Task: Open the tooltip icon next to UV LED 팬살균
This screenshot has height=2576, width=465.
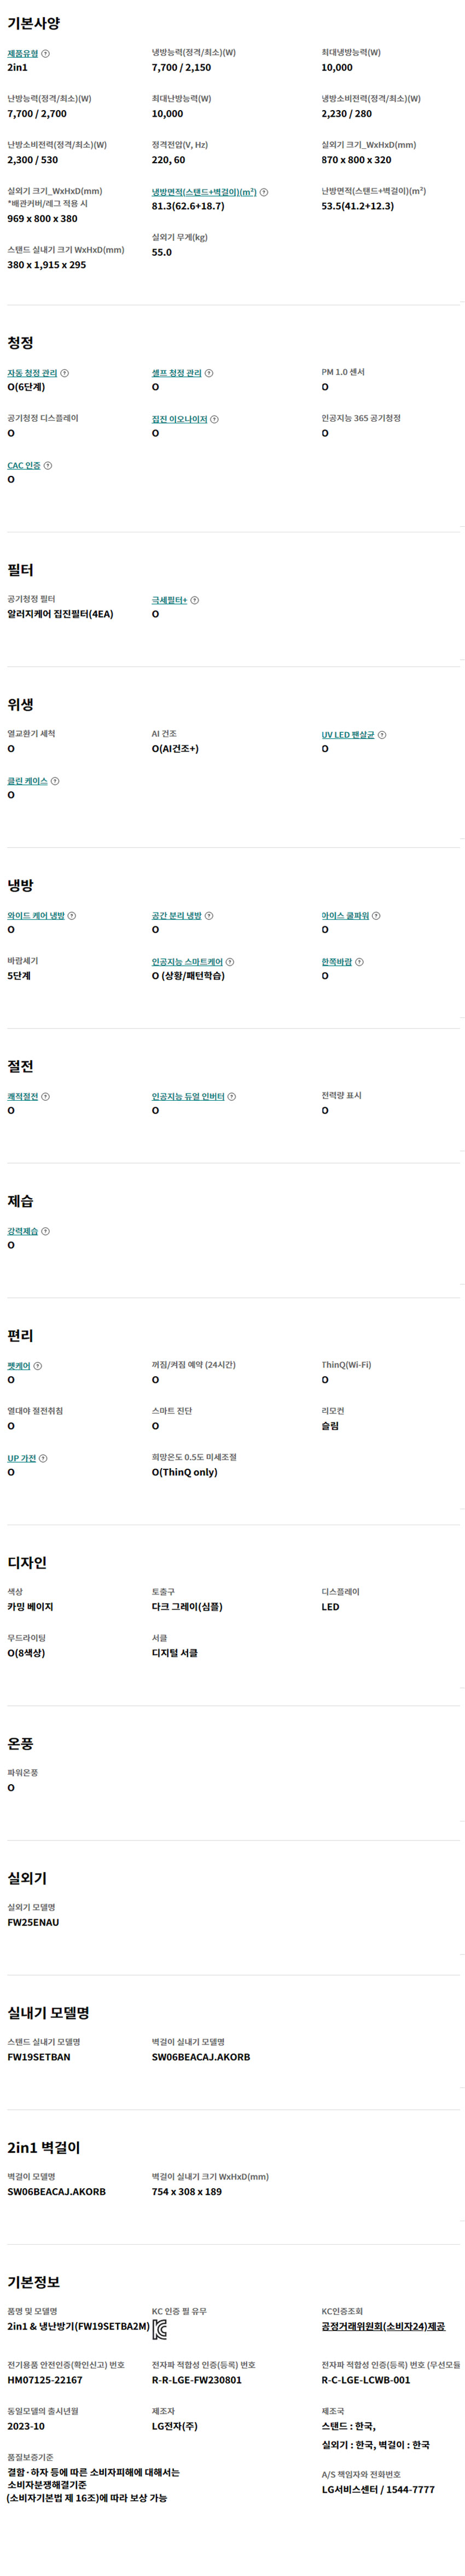Action: [x=382, y=735]
